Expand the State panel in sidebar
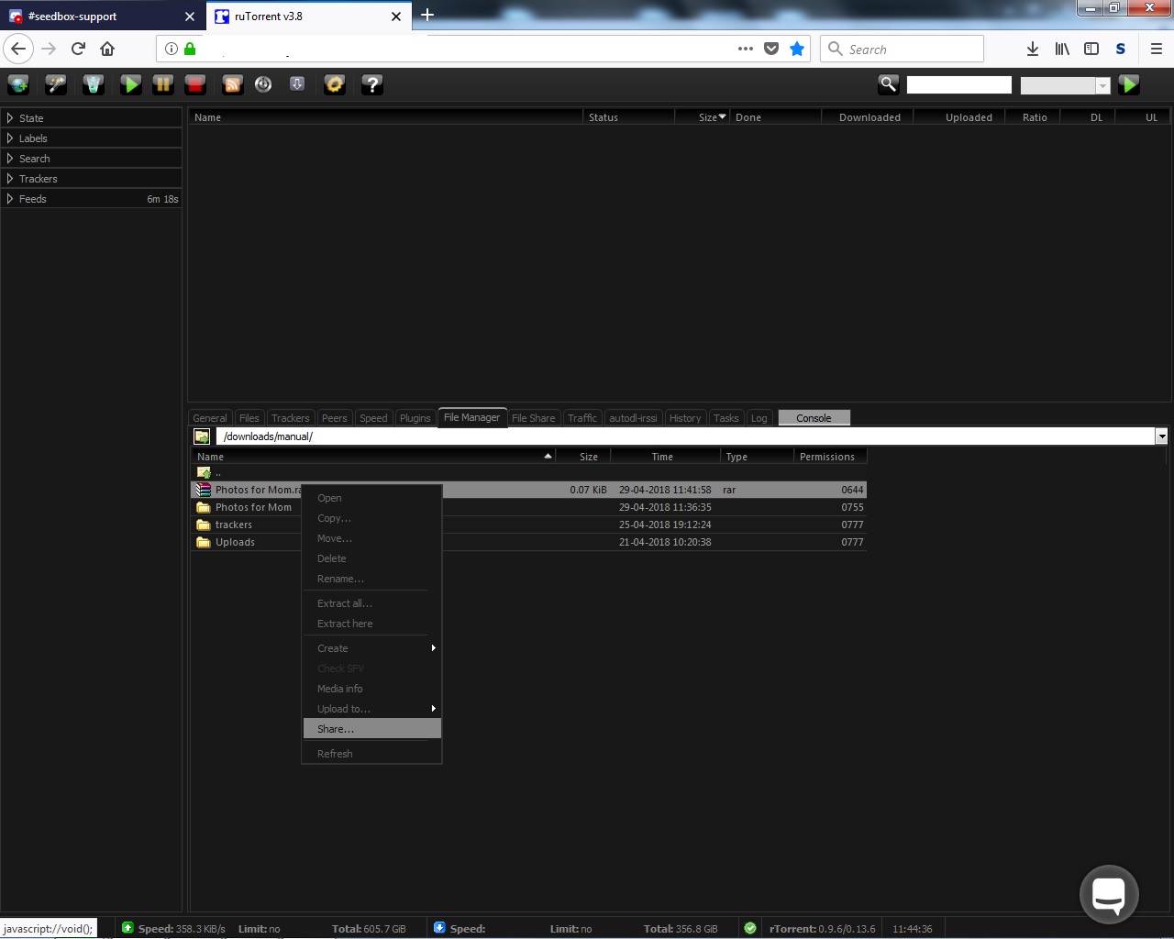The image size is (1174, 939). coord(31,118)
